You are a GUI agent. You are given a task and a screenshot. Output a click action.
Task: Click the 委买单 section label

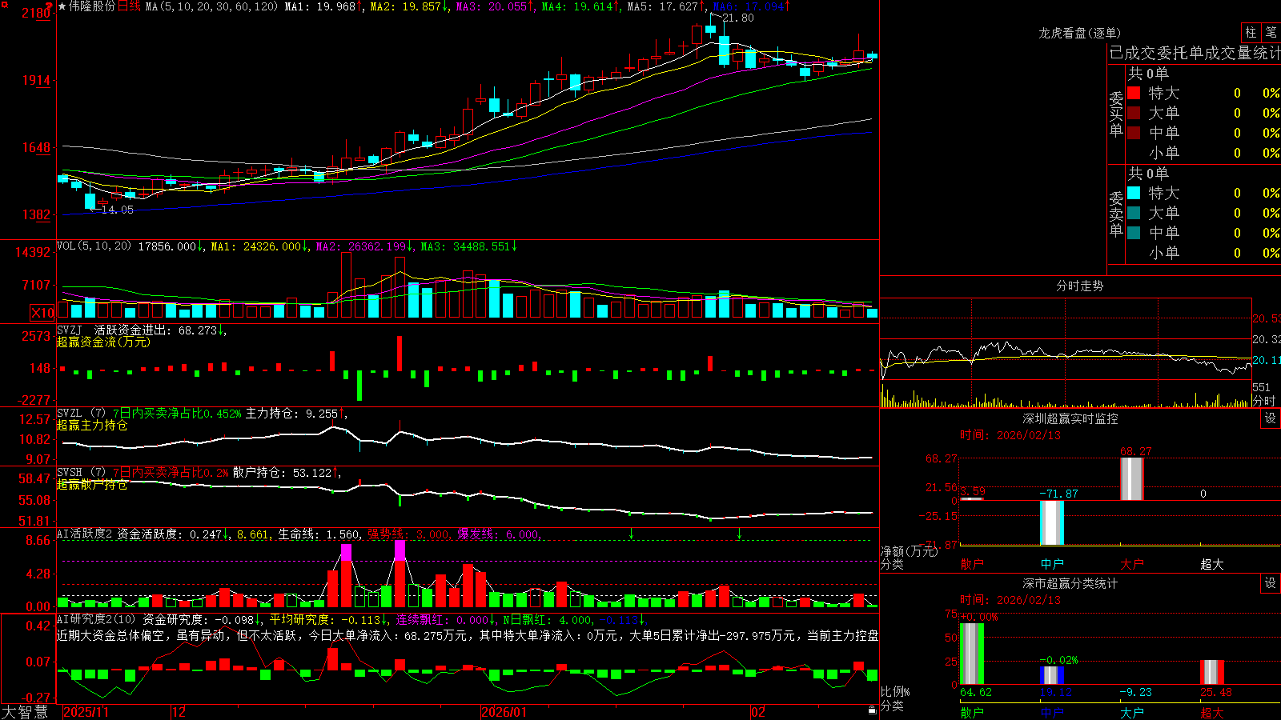pyautogui.click(x=1116, y=114)
